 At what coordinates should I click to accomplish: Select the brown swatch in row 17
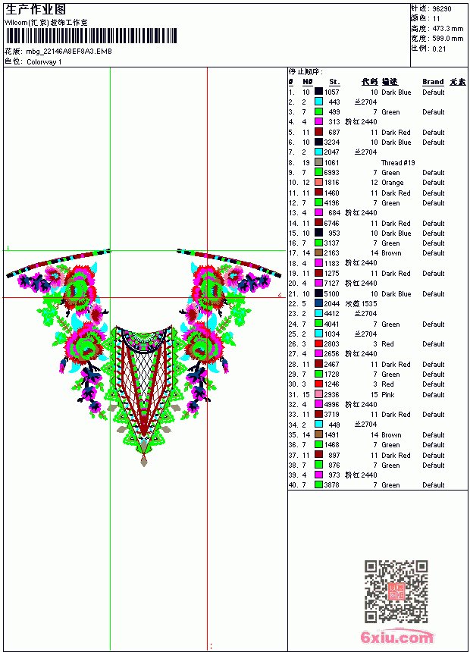coord(318,252)
